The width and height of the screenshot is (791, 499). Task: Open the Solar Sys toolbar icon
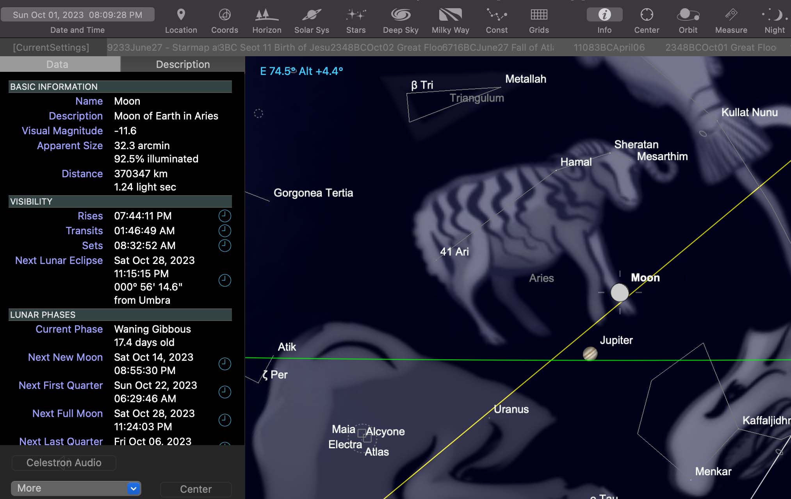coord(312,15)
